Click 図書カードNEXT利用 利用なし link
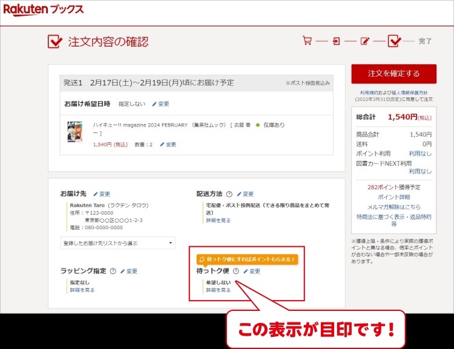The height and width of the screenshot is (349, 454). 420,171
